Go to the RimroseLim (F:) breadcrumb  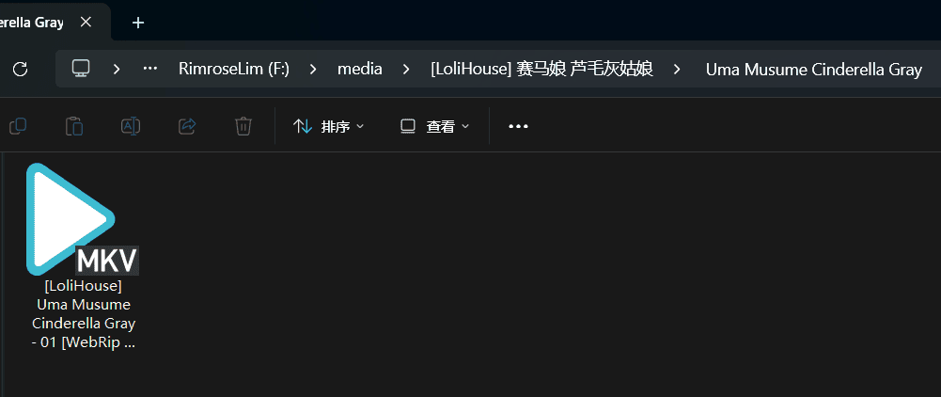click(234, 69)
